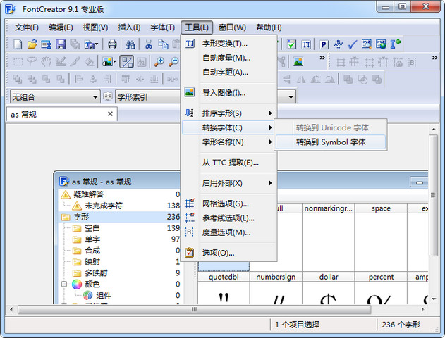
Task: Open the 视图(V) menu
Action: 95,27
